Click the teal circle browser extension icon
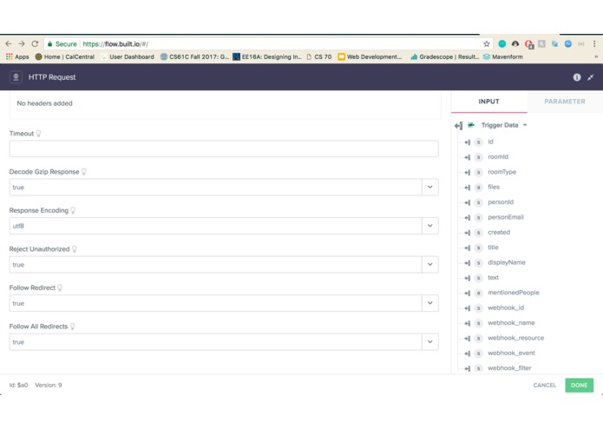The image size is (603, 429). click(501, 44)
